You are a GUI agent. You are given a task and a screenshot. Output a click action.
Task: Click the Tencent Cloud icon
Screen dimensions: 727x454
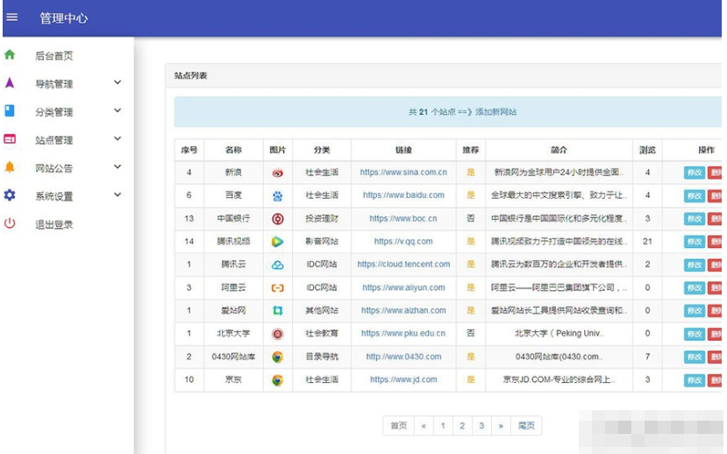coord(278,265)
